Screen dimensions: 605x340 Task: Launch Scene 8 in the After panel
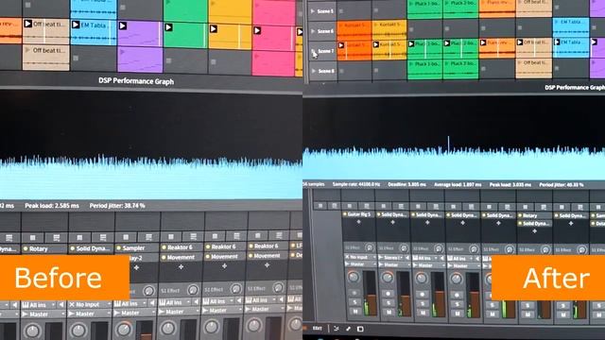click(313, 71)
